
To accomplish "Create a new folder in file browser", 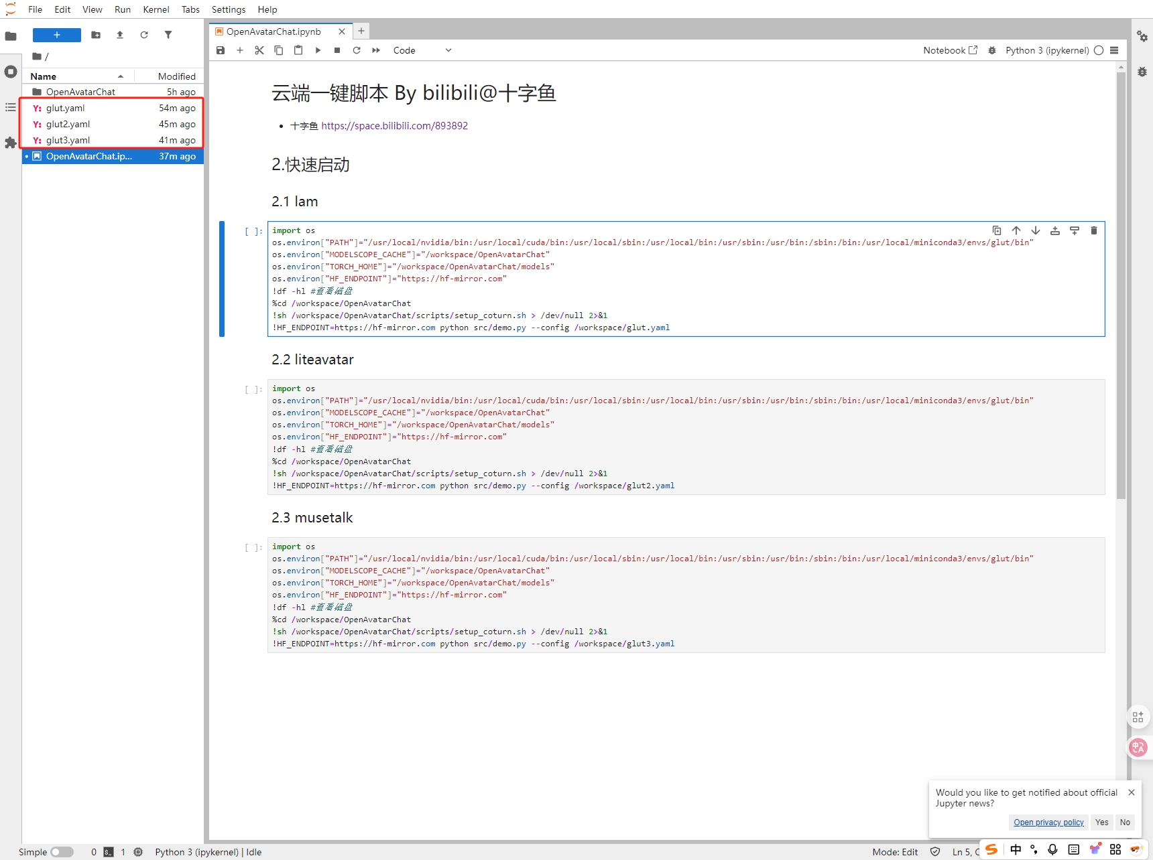I will click(x=96, y=35).
